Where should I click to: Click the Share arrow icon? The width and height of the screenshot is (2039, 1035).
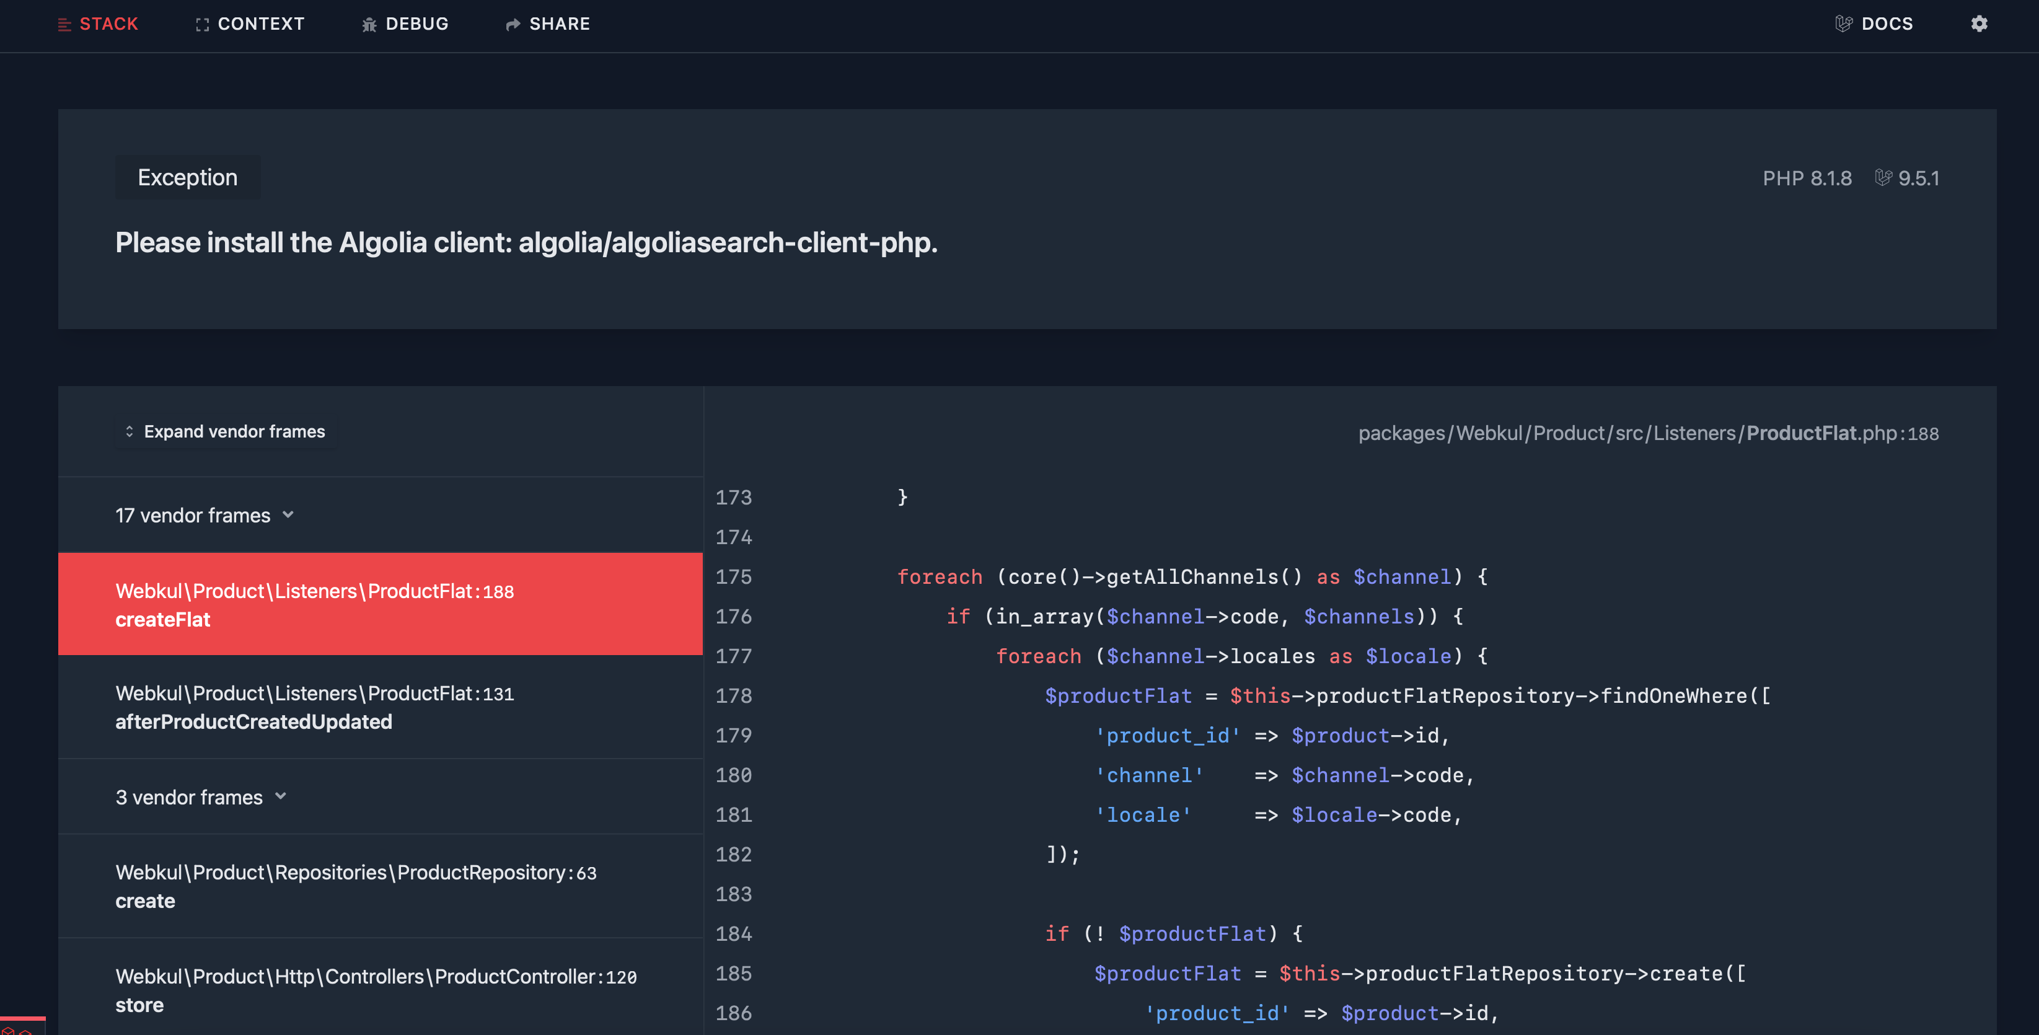513,25
